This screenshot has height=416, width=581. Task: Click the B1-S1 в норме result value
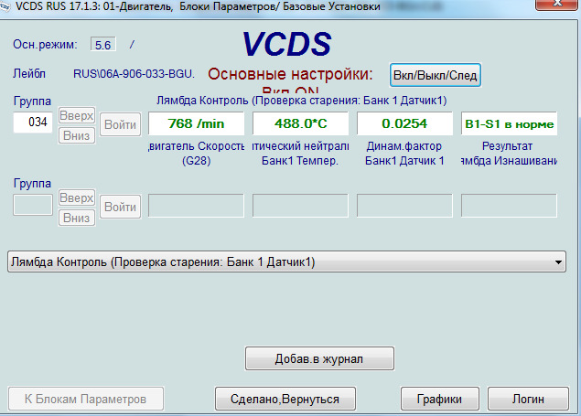(x=509, y=123)
